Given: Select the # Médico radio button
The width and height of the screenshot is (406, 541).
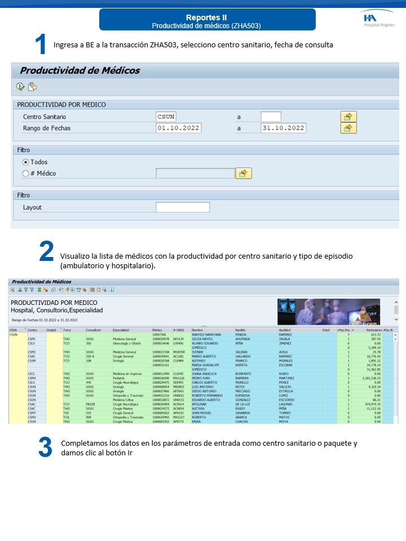Looking at the screenshot, I should click(25, 174).
